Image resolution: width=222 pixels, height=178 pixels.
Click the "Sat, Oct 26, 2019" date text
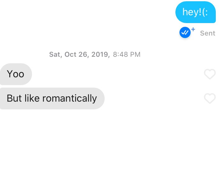pyautogui.click(x=79, y=55)
